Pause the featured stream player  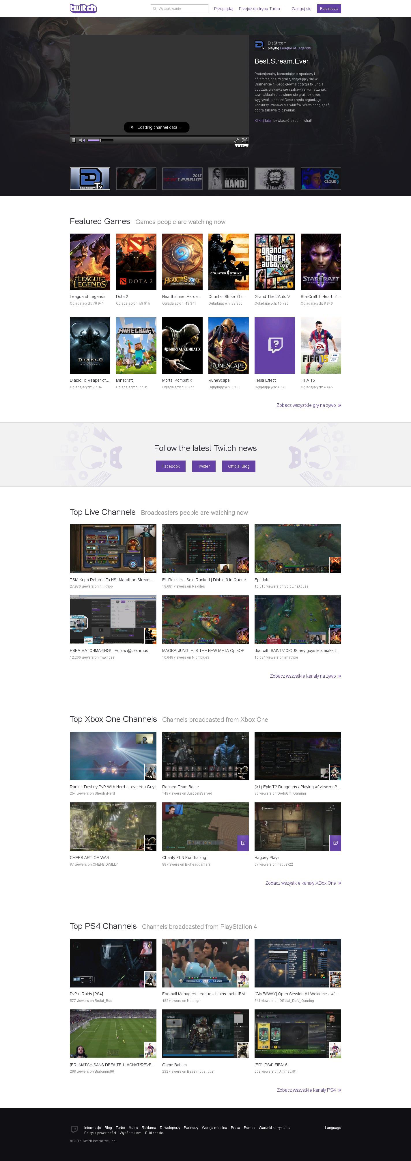point(74,140)
